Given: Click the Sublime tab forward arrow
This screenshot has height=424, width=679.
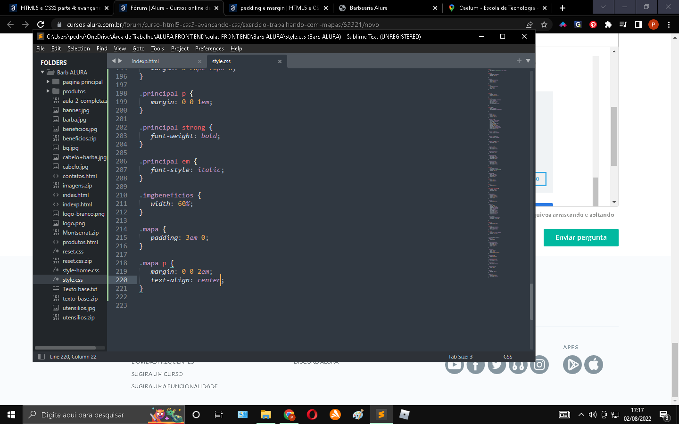Looking at the screenshot, I should [x=120, y=61].
